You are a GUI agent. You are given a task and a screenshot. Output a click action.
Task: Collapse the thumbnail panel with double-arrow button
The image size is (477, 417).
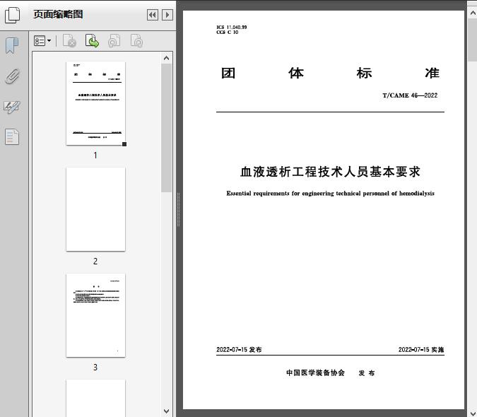click(153, 15)
